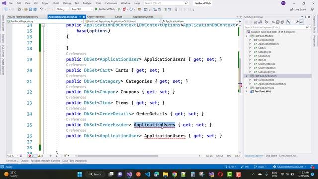Image resolution: width=318 pixels, height=179 pixels.
Task: Click the main branch status bar button
Action: pos(260,167)
